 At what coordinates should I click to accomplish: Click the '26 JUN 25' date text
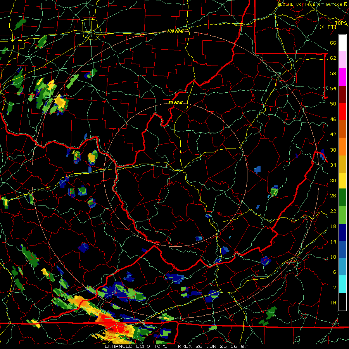212,346
